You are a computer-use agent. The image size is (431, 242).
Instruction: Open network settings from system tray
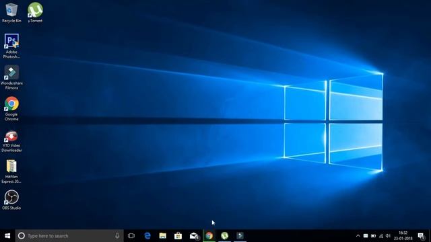(381, 236)
